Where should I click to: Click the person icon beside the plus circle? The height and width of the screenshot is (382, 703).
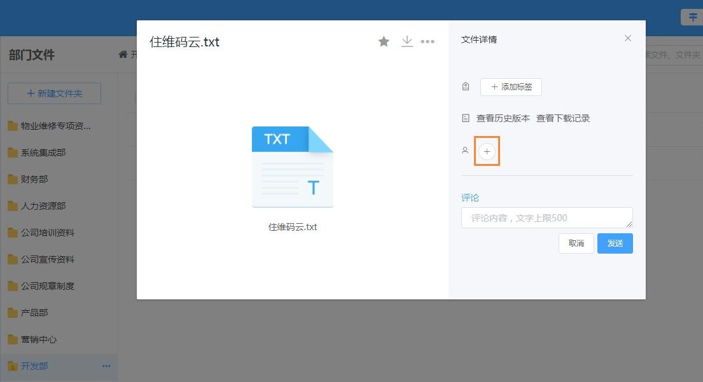pyautogui.click(x=465, y=151)
